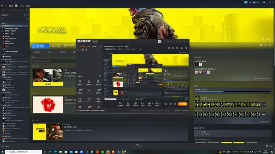Screen dimensions: 275x154
Task: Toggle favorite star on Cyberpunk page
Action: coord(270,45)
